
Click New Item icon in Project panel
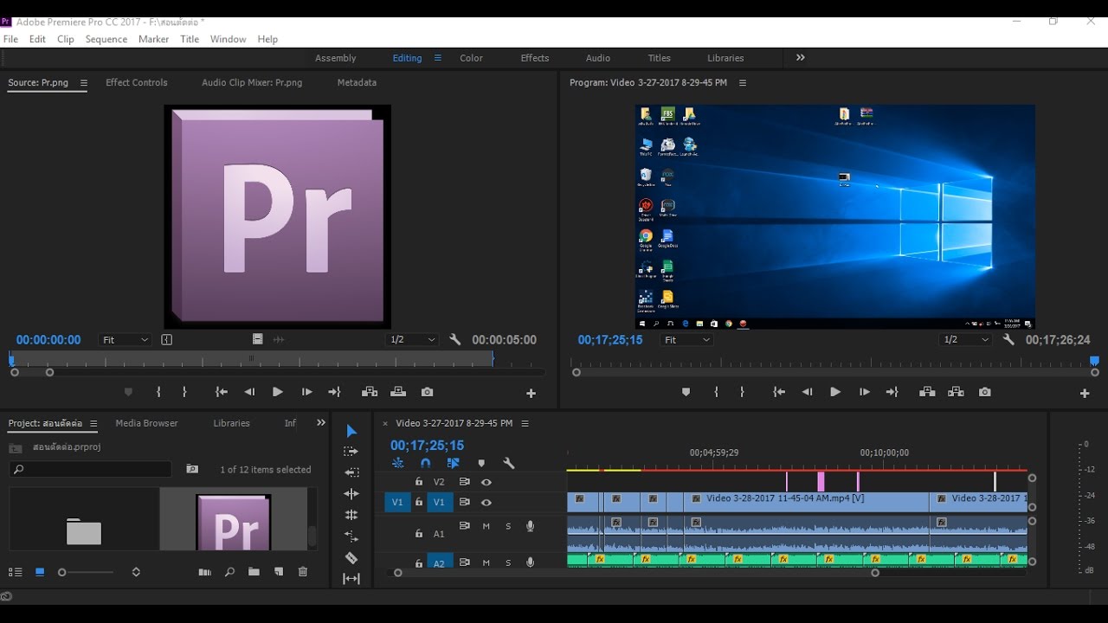tap(279, 572)
